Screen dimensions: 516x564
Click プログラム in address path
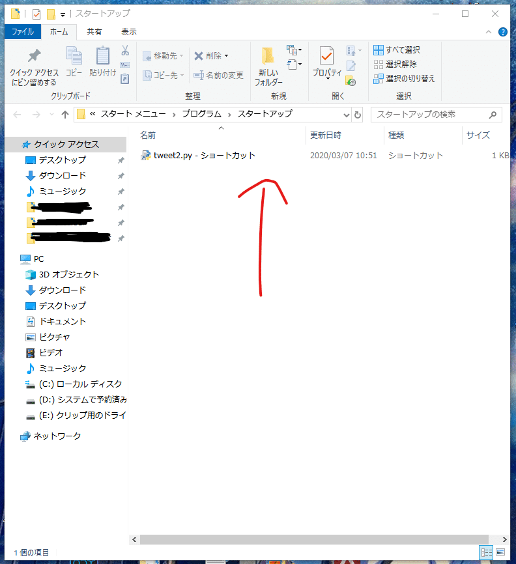(201, 114)
